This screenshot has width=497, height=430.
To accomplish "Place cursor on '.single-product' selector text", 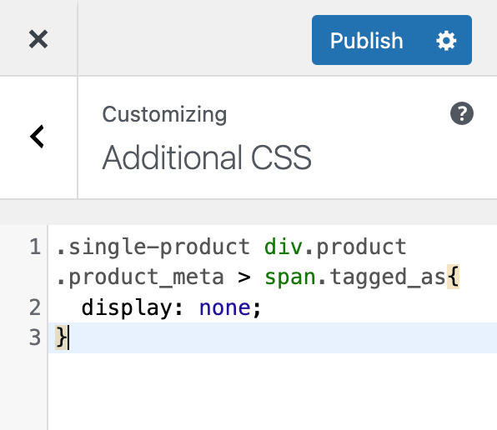I will coord(153,247).
